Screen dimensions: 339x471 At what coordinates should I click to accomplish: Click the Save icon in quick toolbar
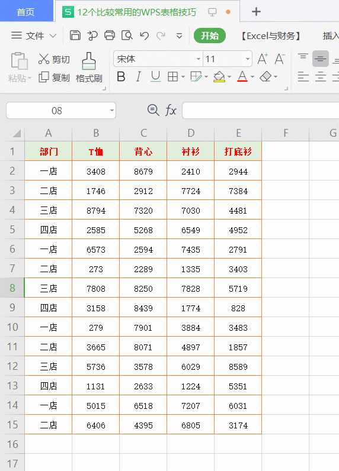(75, 36)
